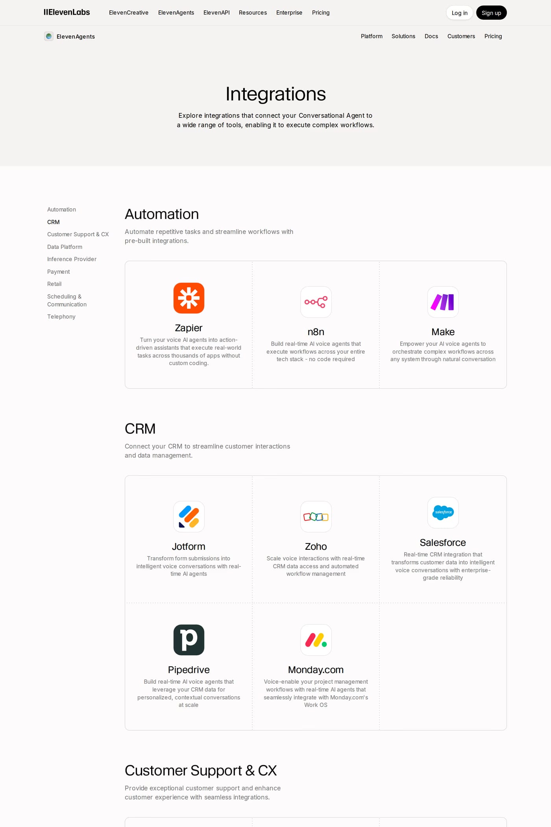Open the ElevenAPI top menu

[x=216, y=13]
